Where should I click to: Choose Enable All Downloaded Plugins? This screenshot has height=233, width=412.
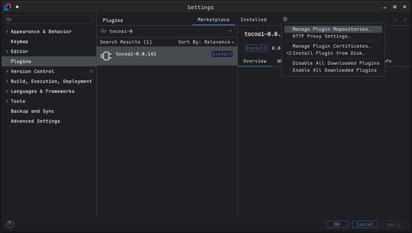(333, 70)
